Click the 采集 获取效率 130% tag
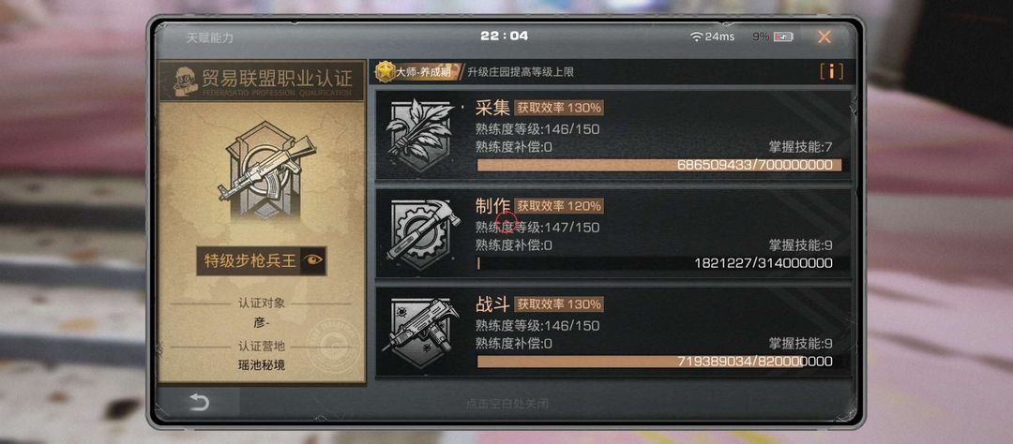 [559, 108]
